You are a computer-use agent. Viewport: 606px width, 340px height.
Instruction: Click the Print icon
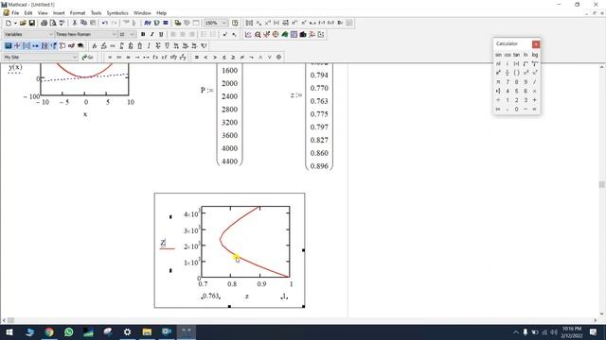coord(44,23)
